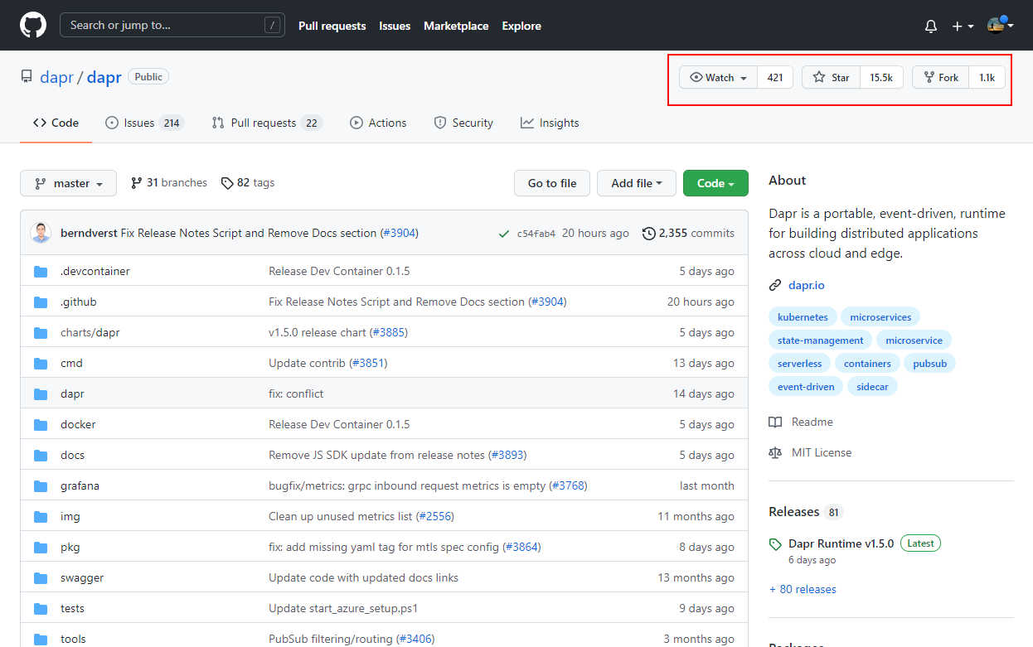Click the .devcontainer folder icon
1033x647 pixels.
pyautogui.click(x=41, y=272)
